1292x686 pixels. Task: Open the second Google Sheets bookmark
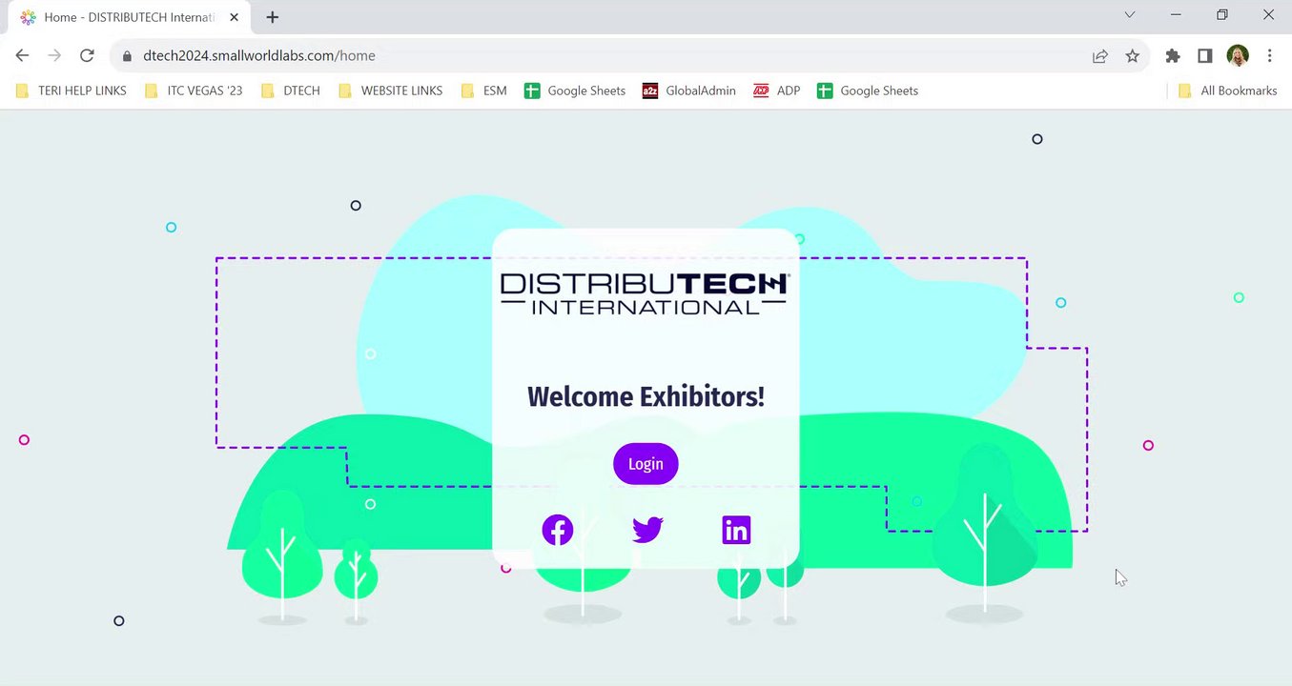868,91
